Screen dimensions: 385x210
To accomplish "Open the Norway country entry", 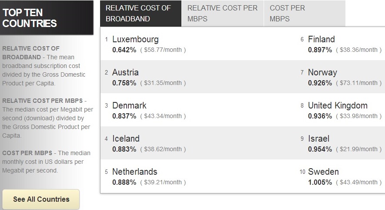I will point(322,73).
